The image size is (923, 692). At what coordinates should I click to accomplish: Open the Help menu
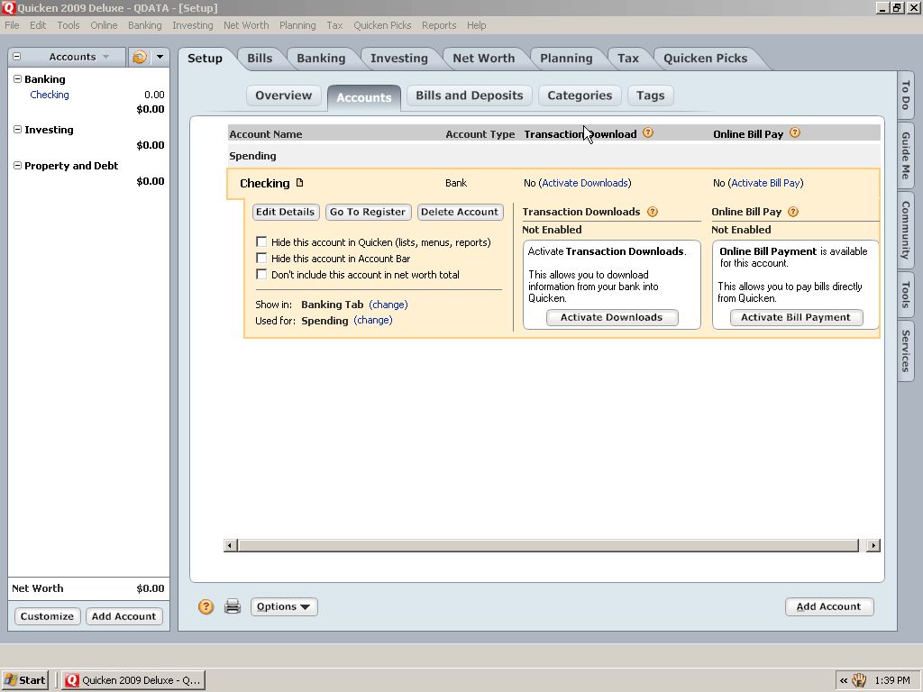[x=476, y=25]
